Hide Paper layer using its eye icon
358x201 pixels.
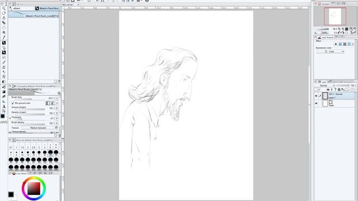pos(316,104)
